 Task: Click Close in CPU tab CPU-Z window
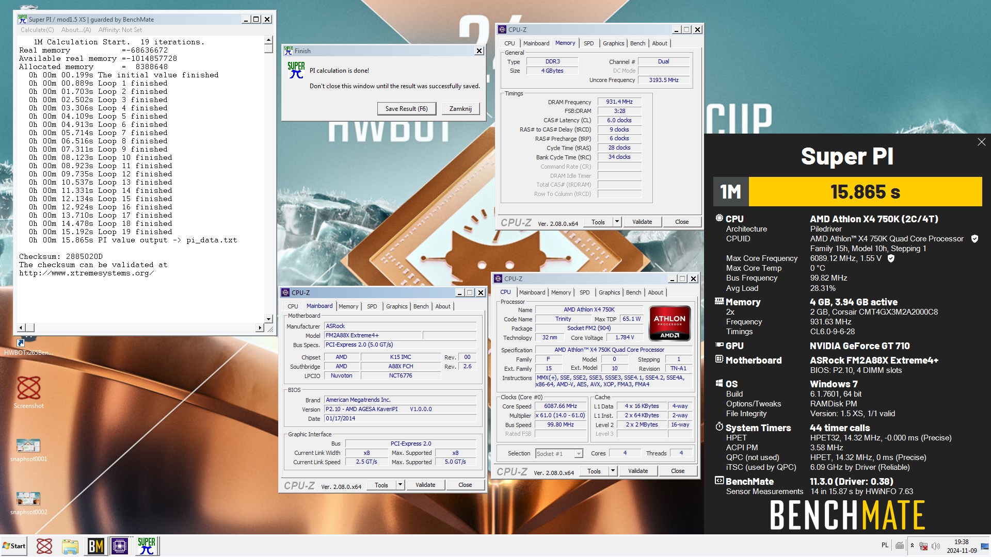pos(678,471)
